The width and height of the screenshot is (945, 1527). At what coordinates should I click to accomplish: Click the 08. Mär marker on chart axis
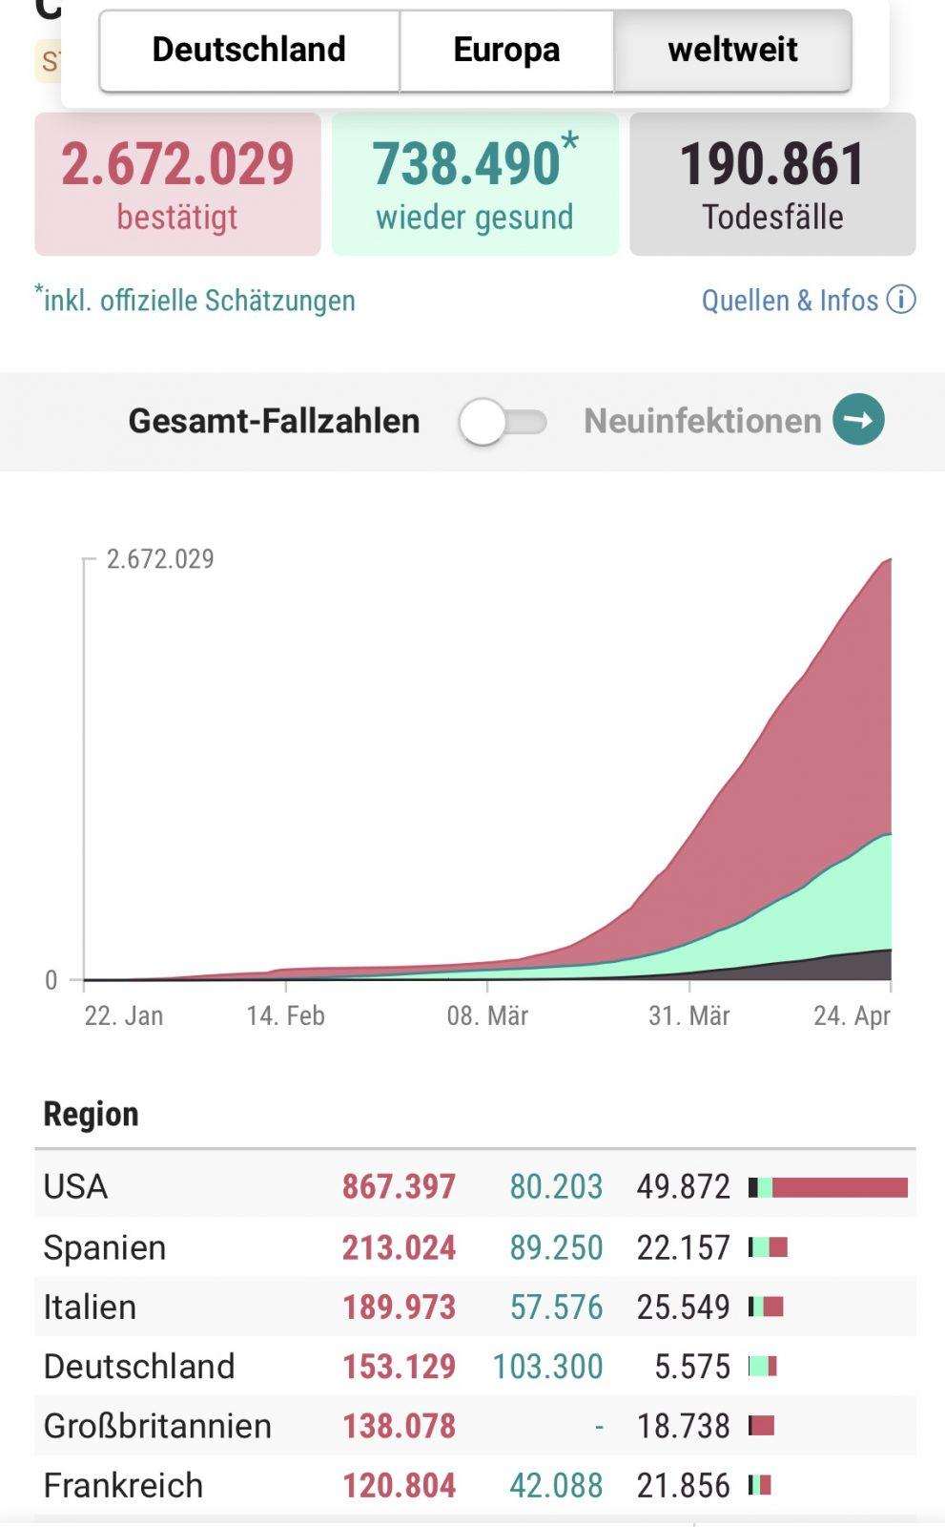pos(487,1015)
